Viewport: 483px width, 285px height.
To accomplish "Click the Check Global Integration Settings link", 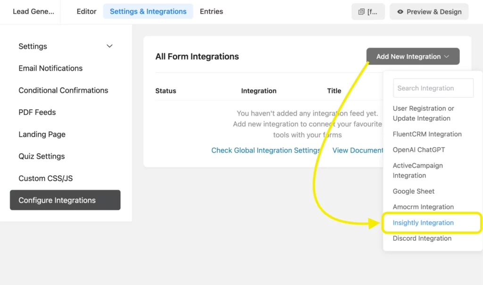I will 266,150.
